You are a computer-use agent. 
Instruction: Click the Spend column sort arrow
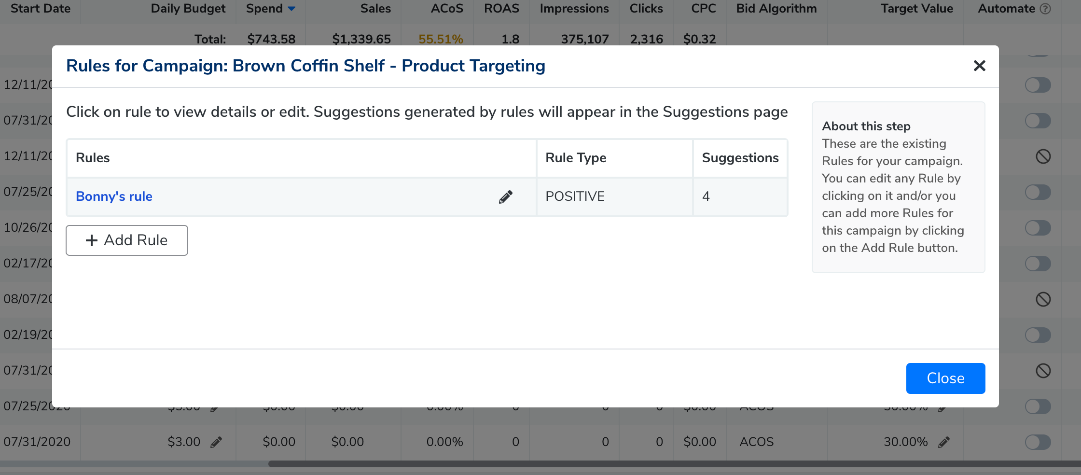pyautogui.click(x=291, y=9)
